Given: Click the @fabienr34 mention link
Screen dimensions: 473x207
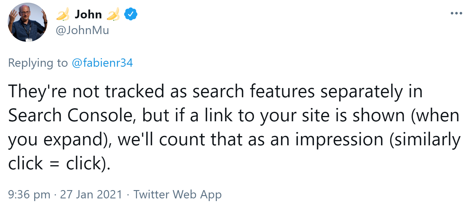Looking at the screenshot, I should tap(103, 63).
